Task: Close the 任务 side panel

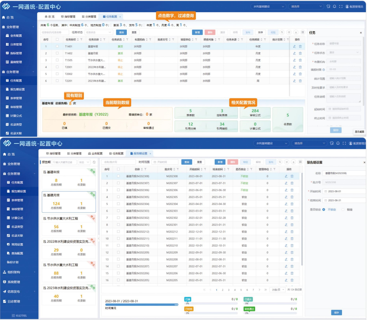Action: [361, 33]
